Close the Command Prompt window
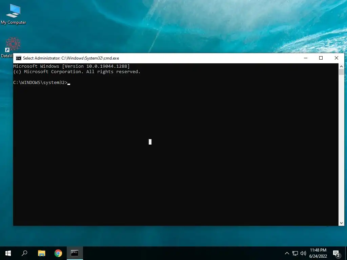 pos(336,58)
